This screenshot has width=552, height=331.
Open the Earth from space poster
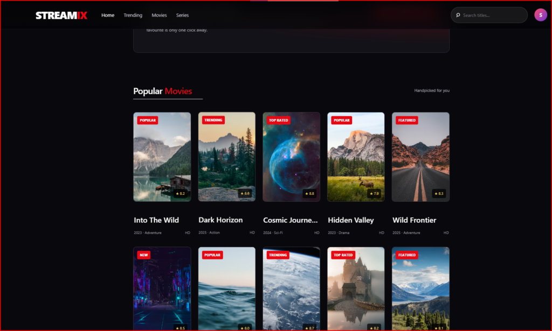coord(292,289)
